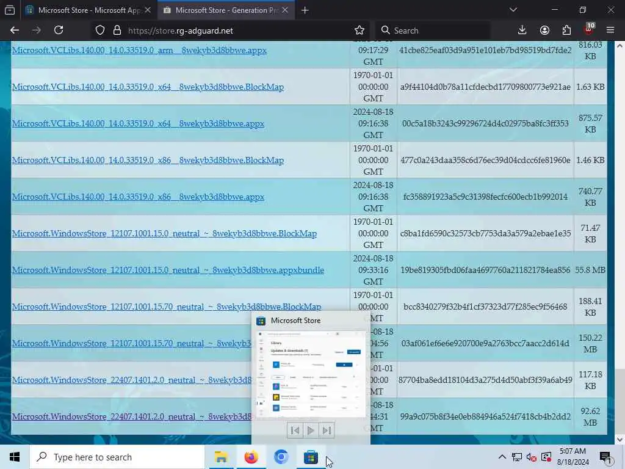Open last WindowsStore 22407.1401.2.0 neutral link
This screenshot has width=625, height=469.
(132, 416)
